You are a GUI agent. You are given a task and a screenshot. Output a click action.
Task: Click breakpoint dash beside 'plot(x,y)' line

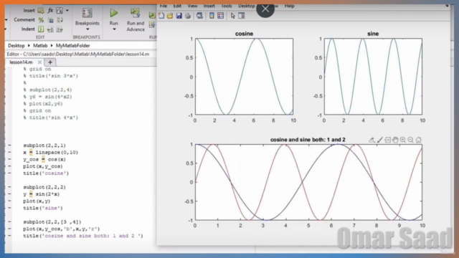(x=9, y=201)
